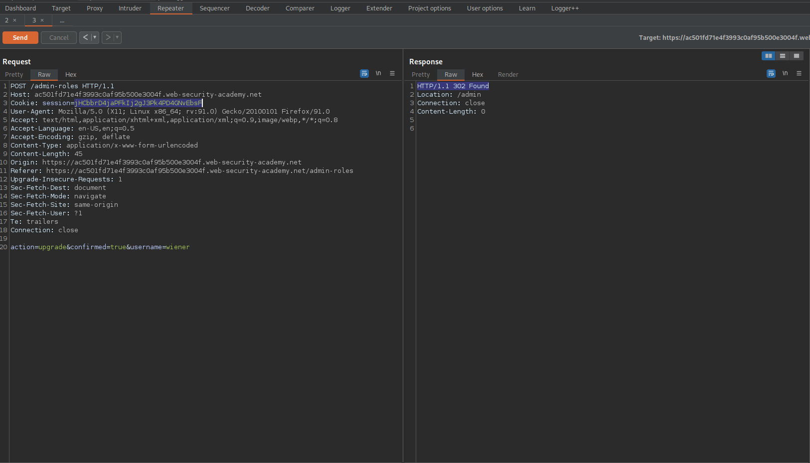Viewport: 810px width, 463px height.
Task: Click the Content-Length: 45 line
Action: (46, 154)
